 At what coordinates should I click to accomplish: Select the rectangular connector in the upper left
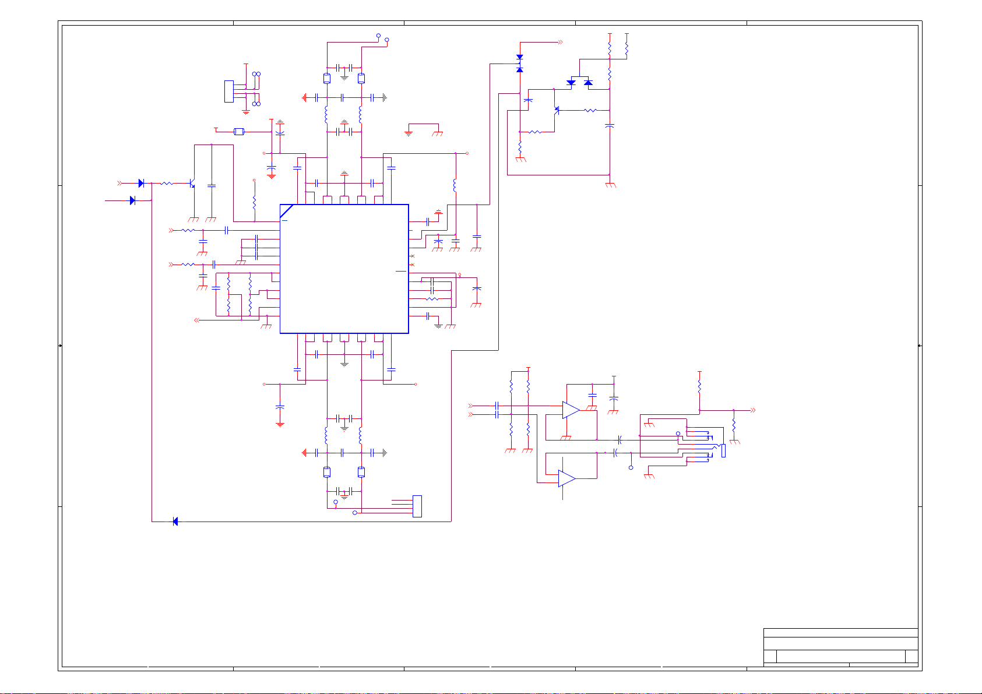coord(229,91)
